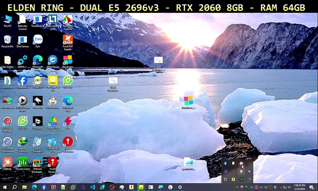Open File Explorer from the taskbar
The width and height of the screenshot is (318, 191).
point(24,187)
